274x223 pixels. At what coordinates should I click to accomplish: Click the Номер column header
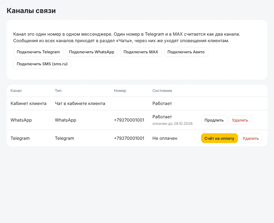click(x=120, y=91)
